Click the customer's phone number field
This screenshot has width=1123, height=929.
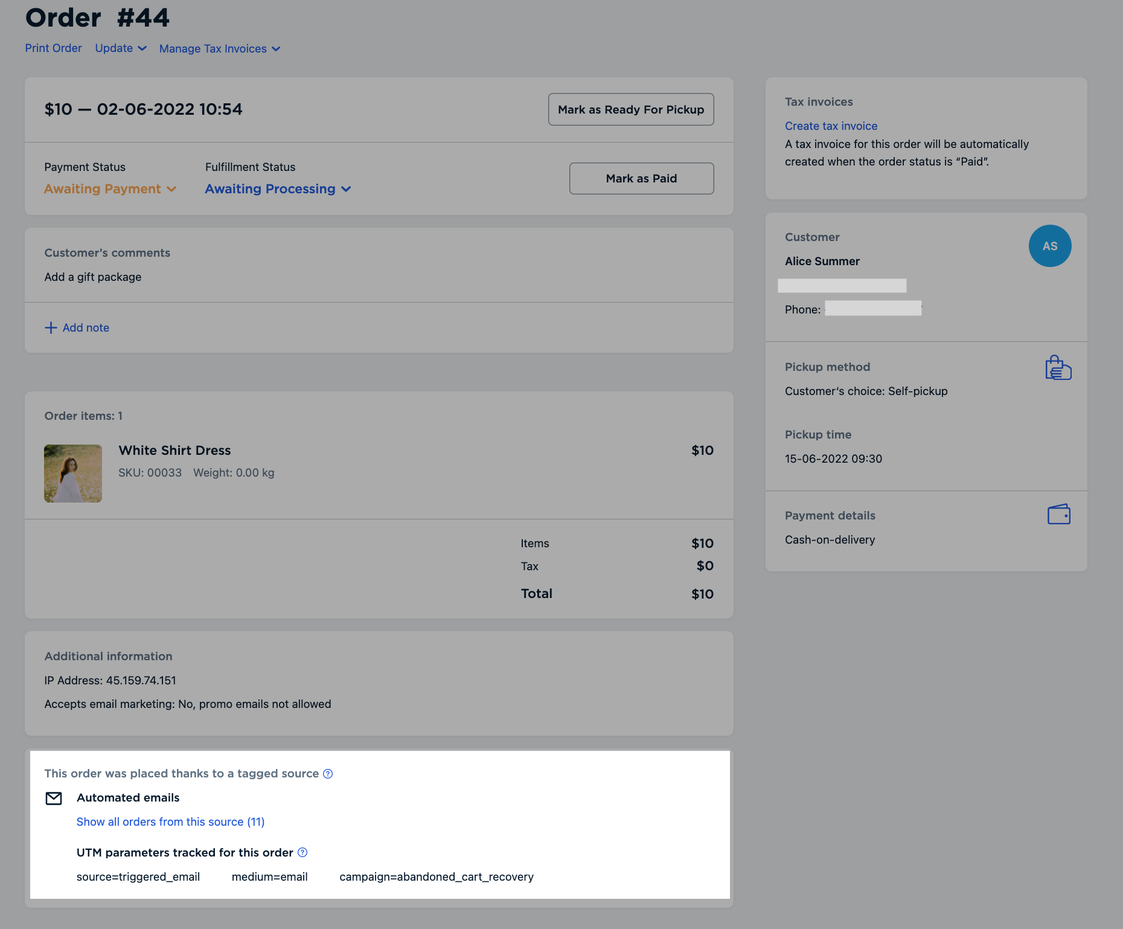click(x=873, y=309)
